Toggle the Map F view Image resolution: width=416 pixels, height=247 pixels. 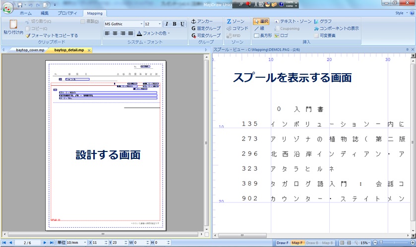click(297, 243)
